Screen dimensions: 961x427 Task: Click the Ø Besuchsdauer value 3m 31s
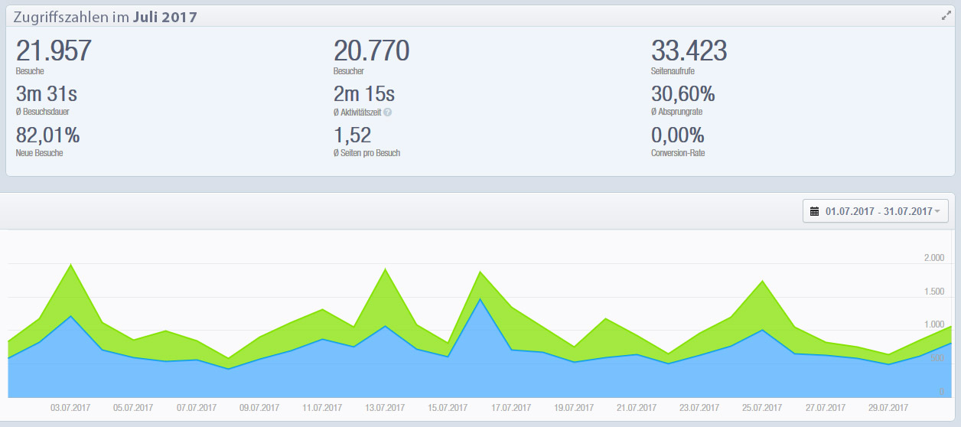point(47,95)
